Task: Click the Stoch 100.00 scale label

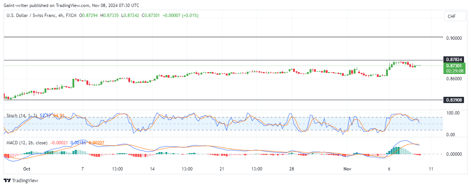Action: pyautogui.click(x=453, y=113)
